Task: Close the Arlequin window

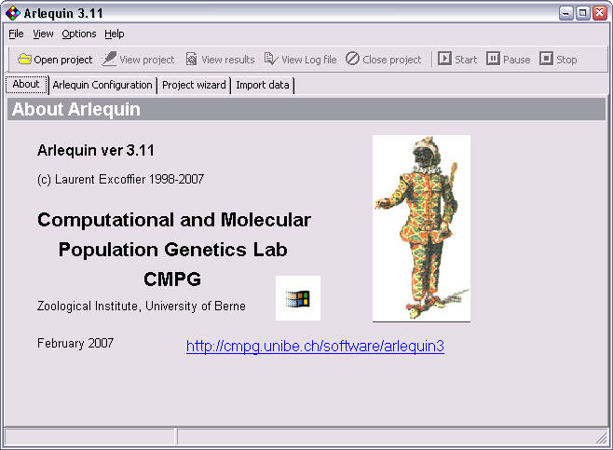Action: tap(599, 13)
